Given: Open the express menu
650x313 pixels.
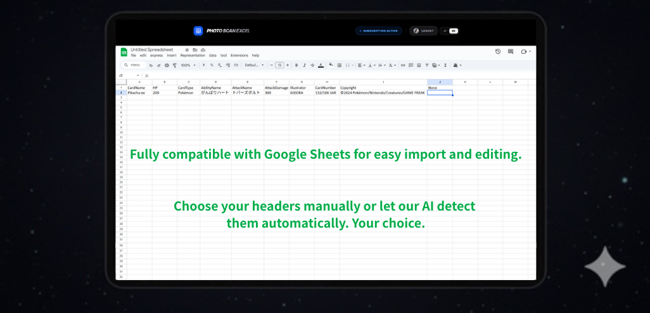Looking at the screenshot, I should [x=156, y=56].
